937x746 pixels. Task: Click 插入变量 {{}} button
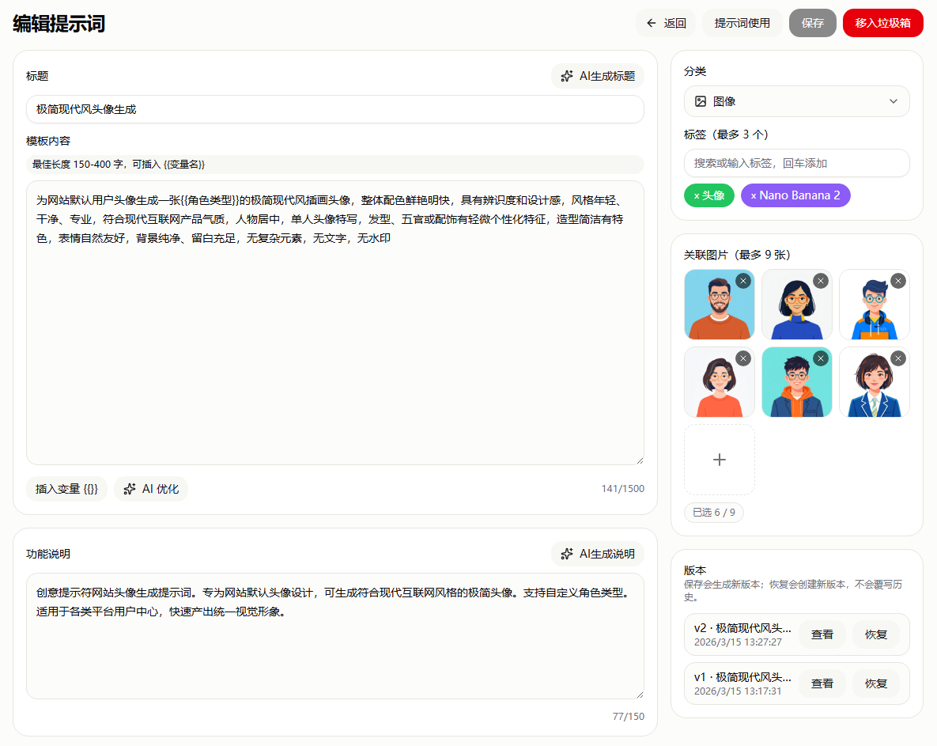(x=67, y=489)
